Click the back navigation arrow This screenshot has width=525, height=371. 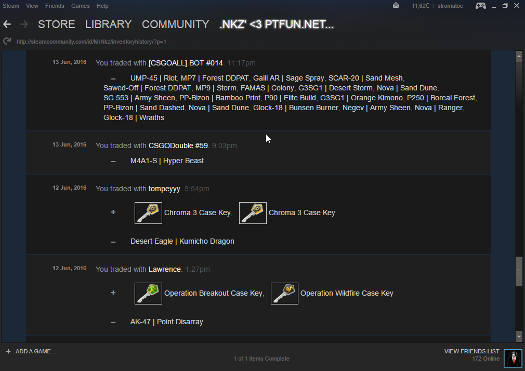click(x=7, y=24)
